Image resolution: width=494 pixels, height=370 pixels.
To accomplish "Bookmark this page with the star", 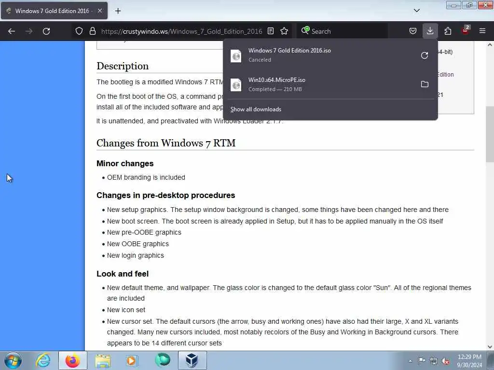I will point(284,31).
